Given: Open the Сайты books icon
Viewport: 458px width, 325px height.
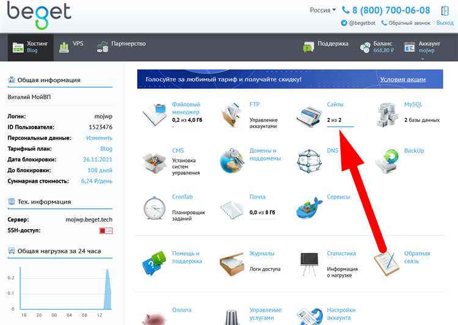Looking at the screenshot, I should tap(309, 116).
